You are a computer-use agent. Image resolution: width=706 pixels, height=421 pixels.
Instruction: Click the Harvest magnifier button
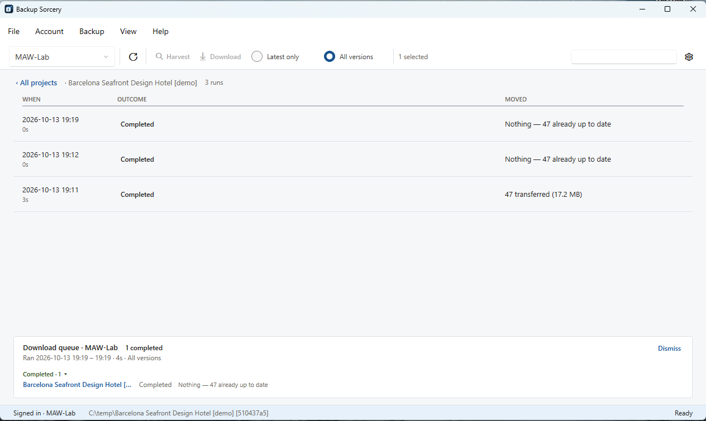(173, 57)
